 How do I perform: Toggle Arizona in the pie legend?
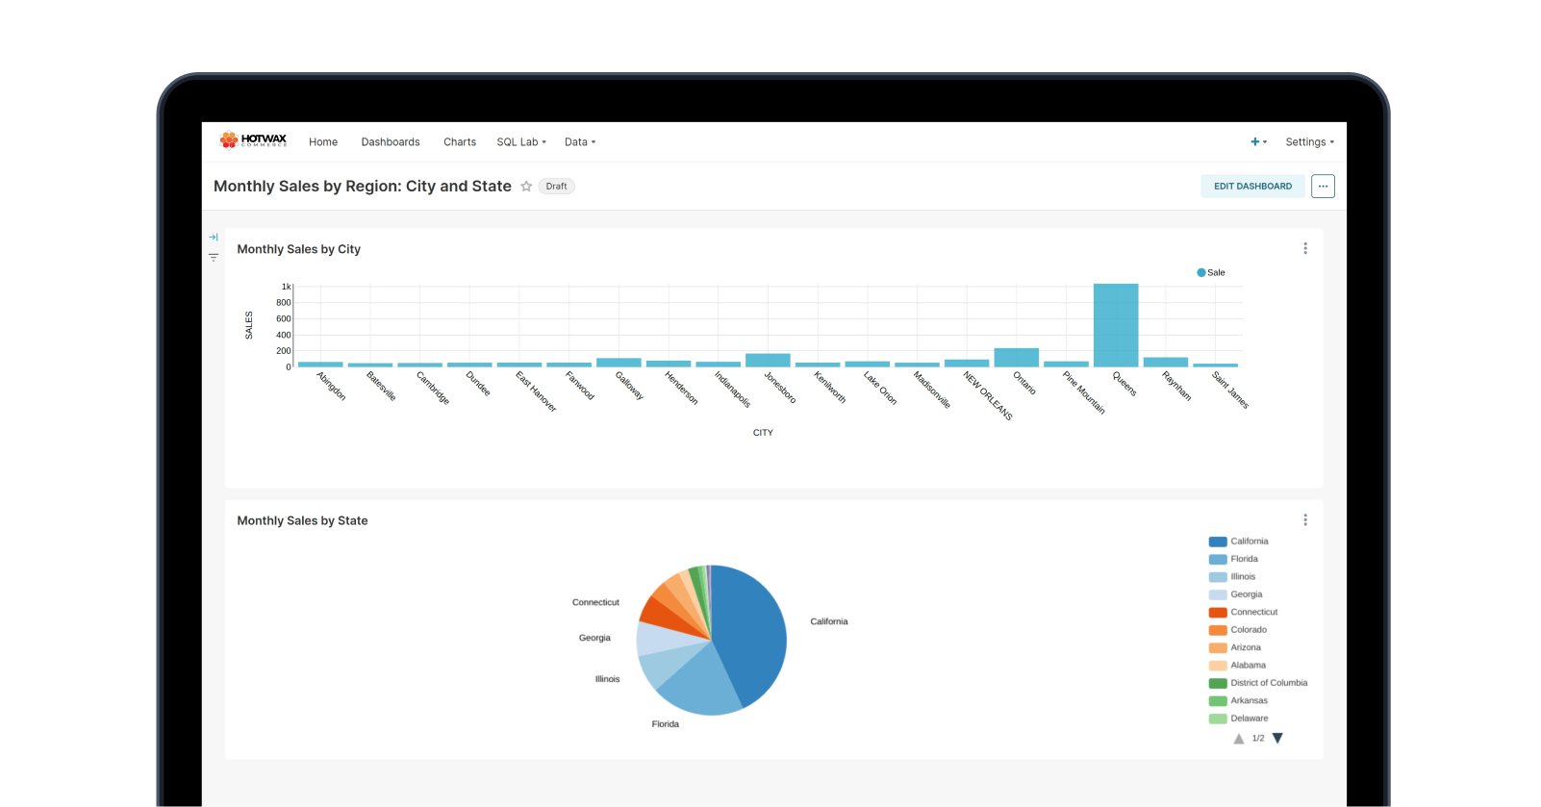1235,647
